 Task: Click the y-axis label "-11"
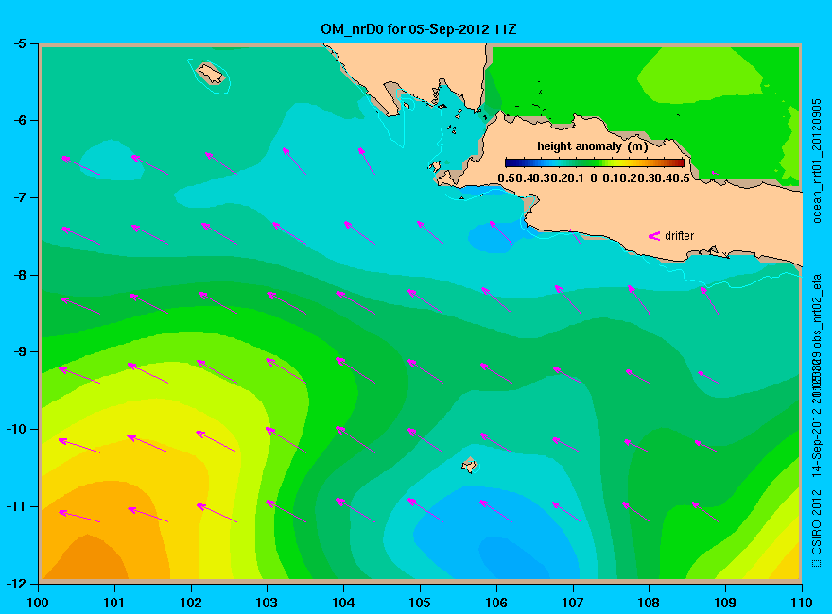coord(16,506)
